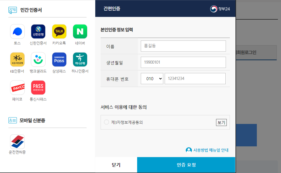
Task: Click the 서비스 이용에 대한 동의 heading
Action: pyautogui.click(x=124, y=107)
